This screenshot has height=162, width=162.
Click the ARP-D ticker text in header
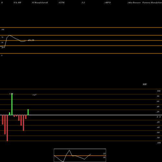pos(108,3)
